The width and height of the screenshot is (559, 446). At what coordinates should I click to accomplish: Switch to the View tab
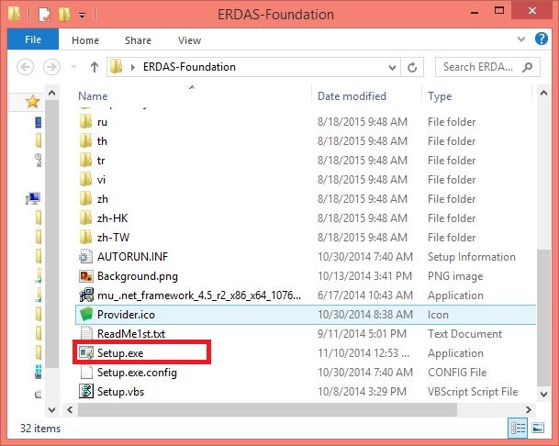[189, 40]
